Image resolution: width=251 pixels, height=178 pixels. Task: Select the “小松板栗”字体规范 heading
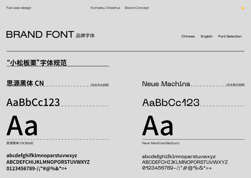[37, 63]
